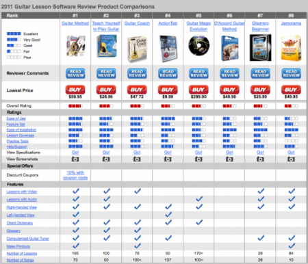308x264 pixels.
Task: View specifications Go! link for Jamorama
Action: pyautogui.click(x=291, y=153)
